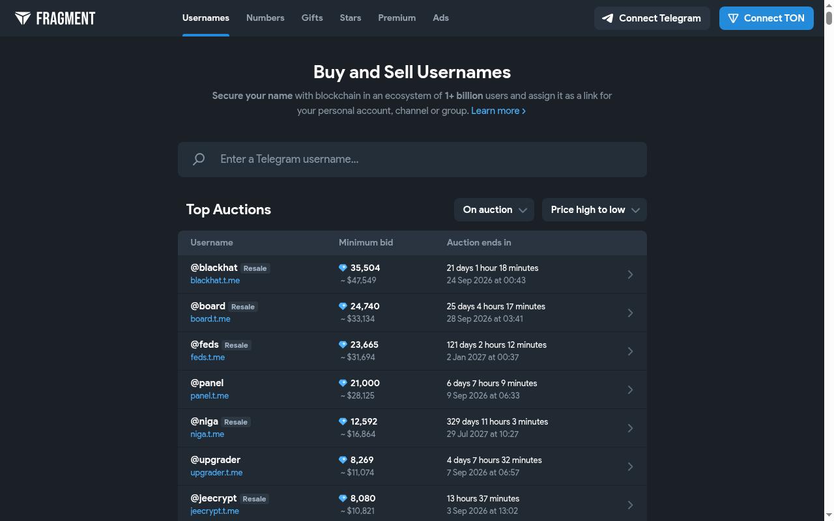This screenshot has height=521, width=834.
Task: Open @panel row chevron arrow
Action: (x=630, y=389)
